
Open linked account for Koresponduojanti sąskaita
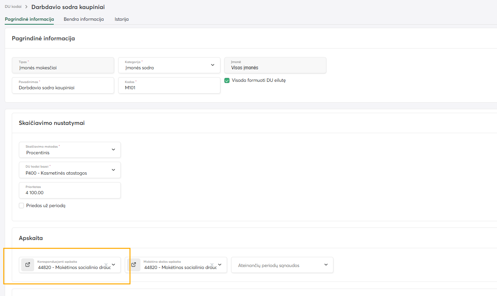click(x=27, y=265)
